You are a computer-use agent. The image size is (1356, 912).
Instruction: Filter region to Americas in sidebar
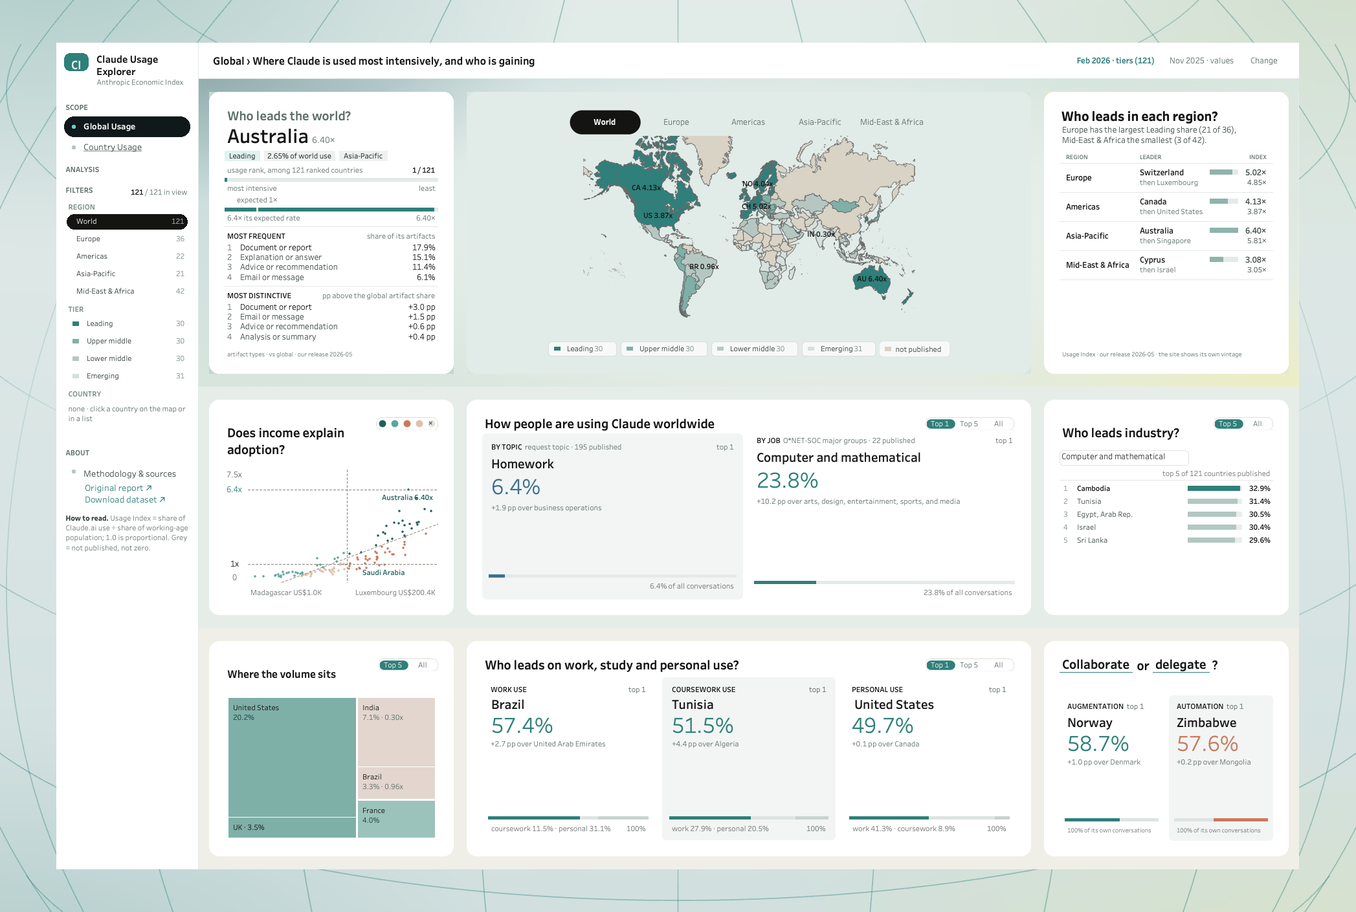[127, 256]
